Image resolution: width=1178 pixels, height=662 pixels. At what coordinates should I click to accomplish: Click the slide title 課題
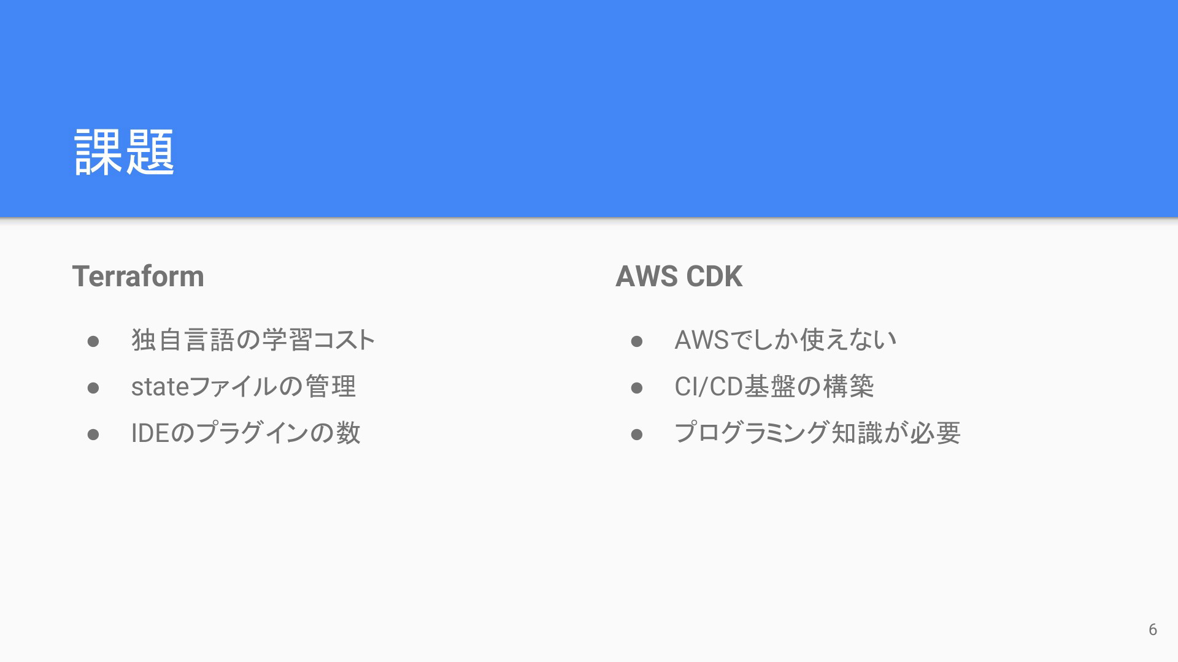125,152
